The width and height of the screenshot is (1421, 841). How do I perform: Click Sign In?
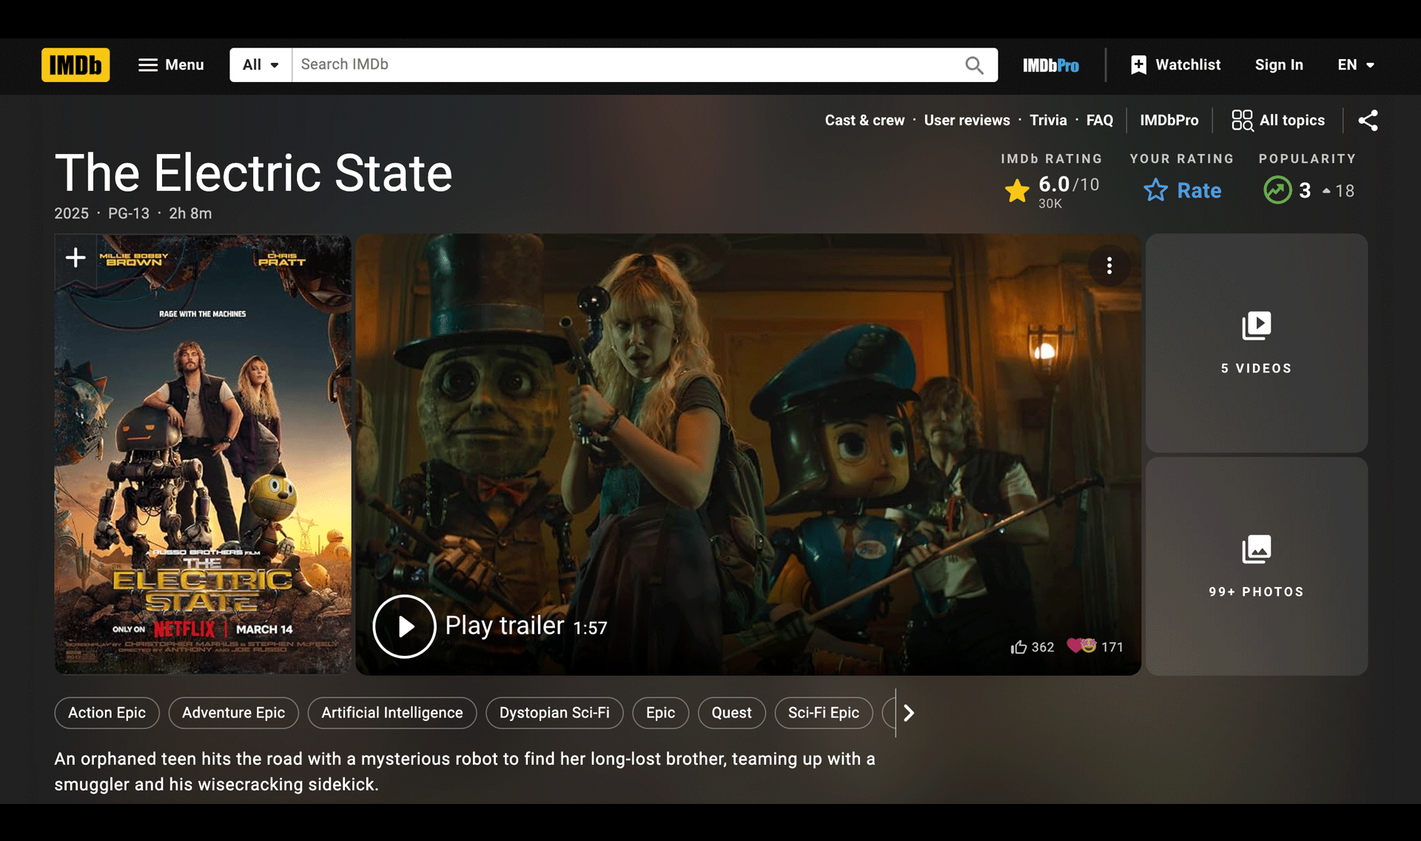[x=1278, y=65]
